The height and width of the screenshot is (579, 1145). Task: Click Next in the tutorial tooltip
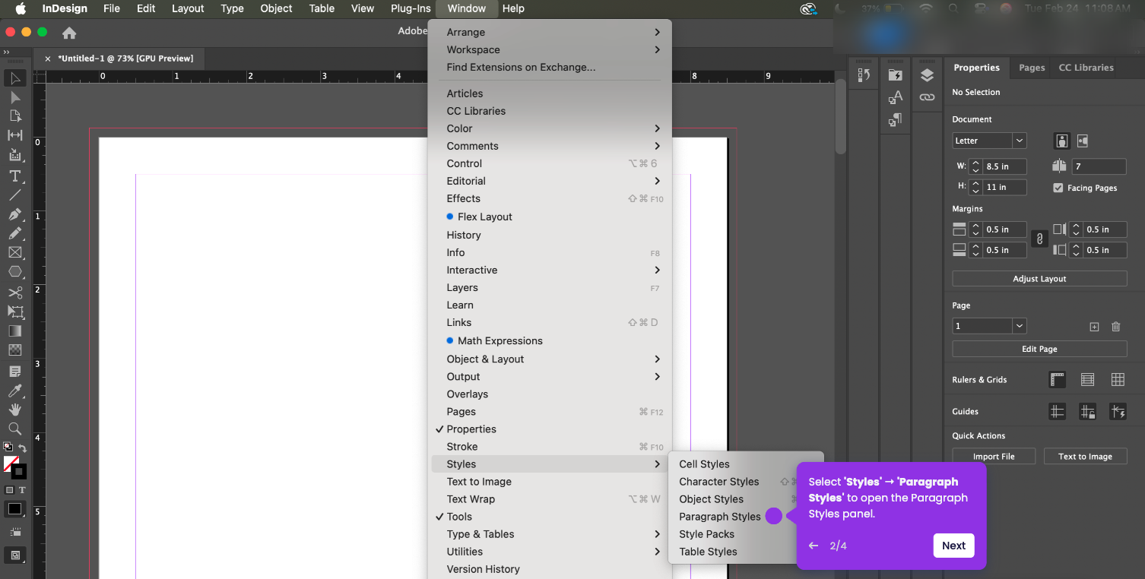click(x=953, y=546)
